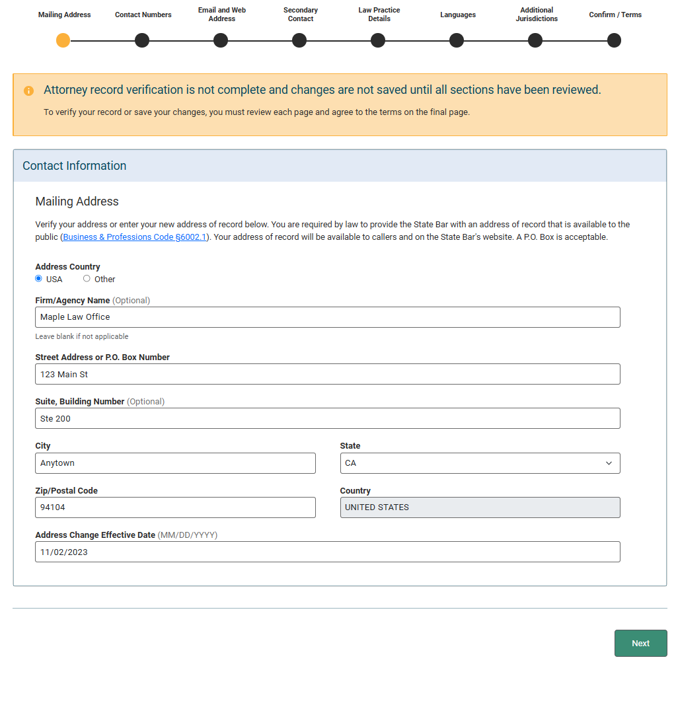Click the City field containing Anytown
The height and width of the screenshot is (709, 676).
point(175,463)
